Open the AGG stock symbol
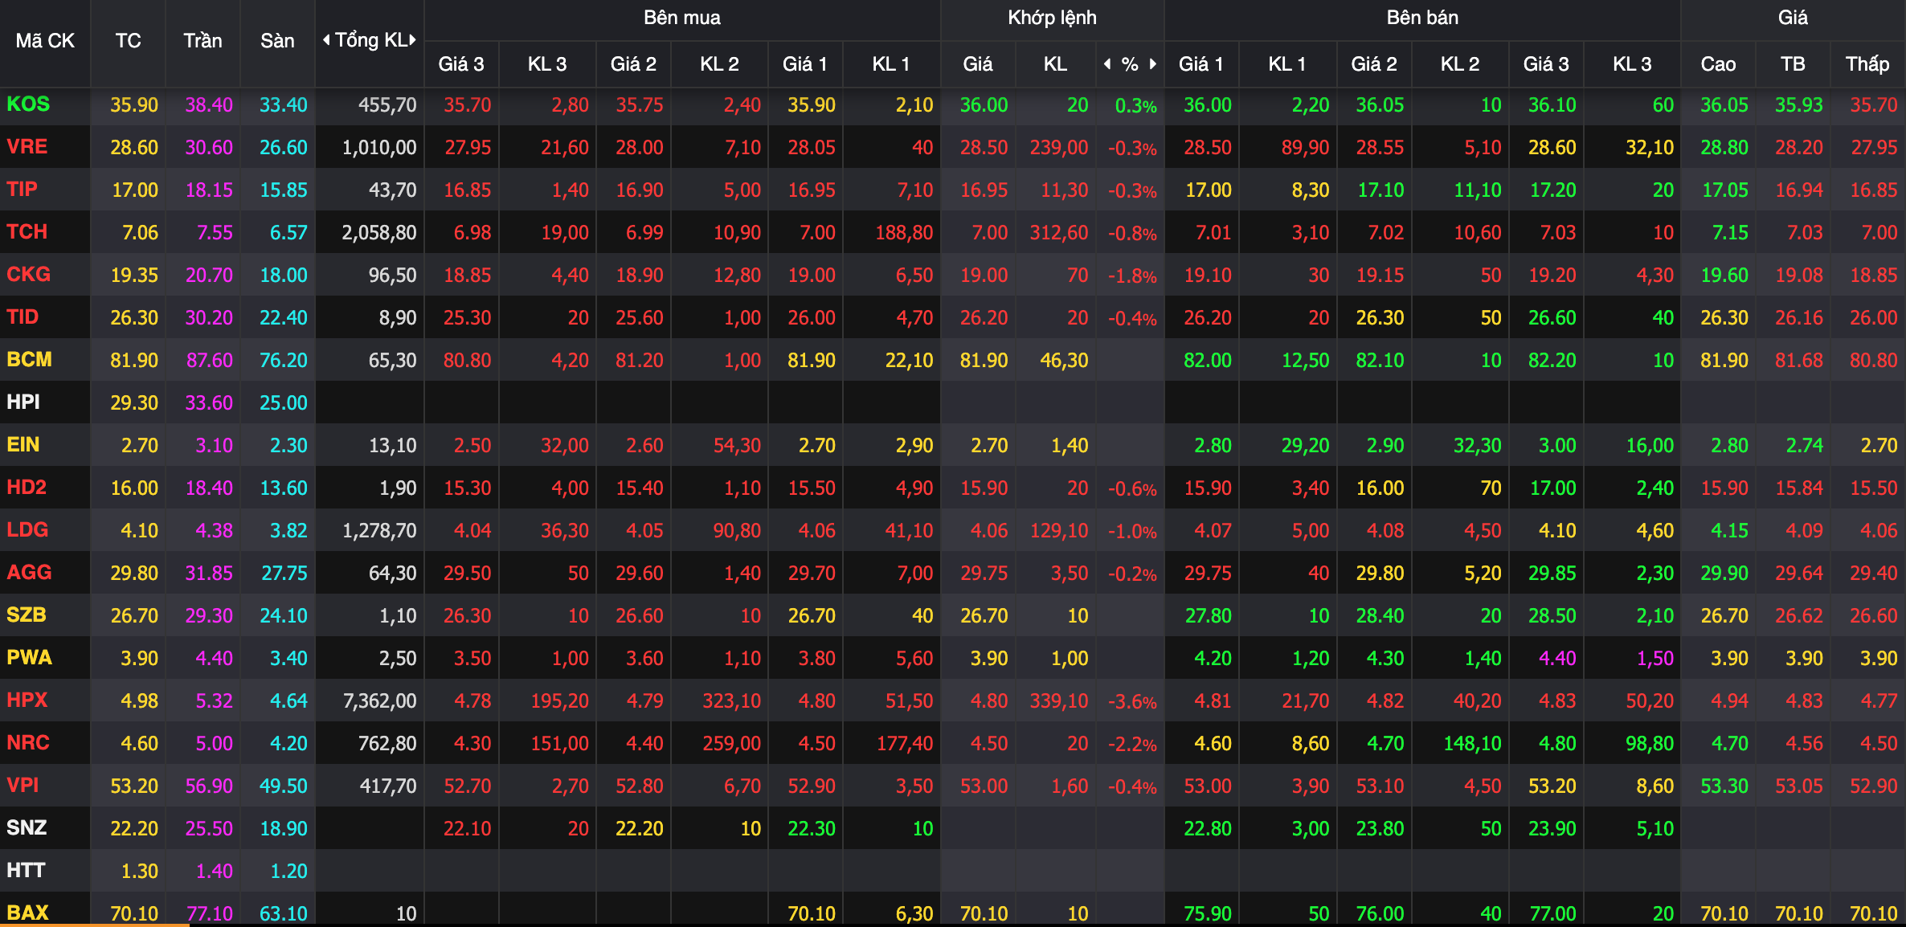 [29, 573]
